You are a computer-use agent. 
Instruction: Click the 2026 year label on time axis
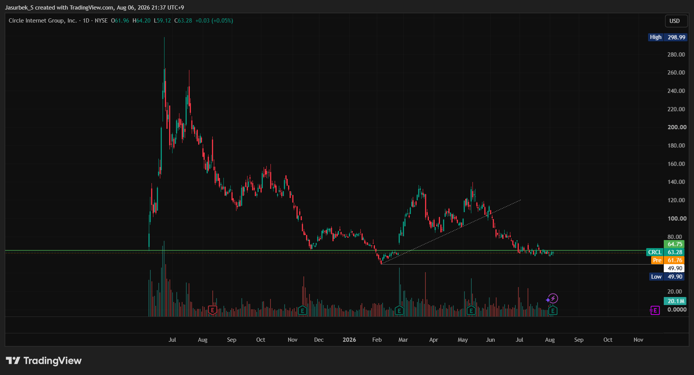(x=349, y=340)
